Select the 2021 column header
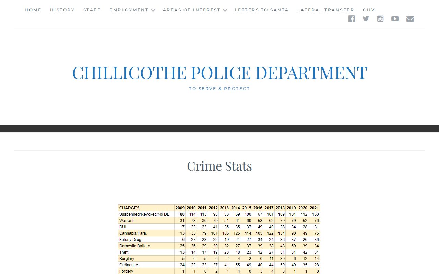The width and height of the screenshot is (439, 274). click(x=314, y=208)
